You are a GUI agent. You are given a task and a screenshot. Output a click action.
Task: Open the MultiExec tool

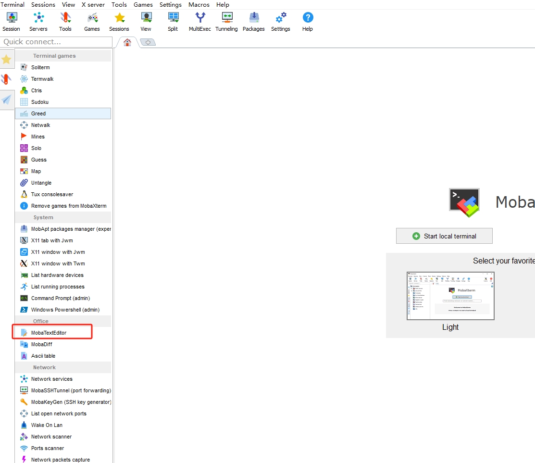199,21
